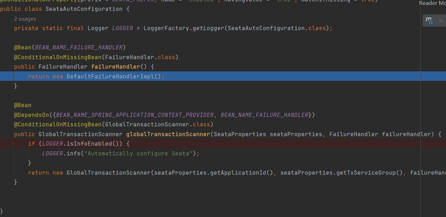Click DefaultFailureHandlerImpl on the highlighted line

click(110, 76)
